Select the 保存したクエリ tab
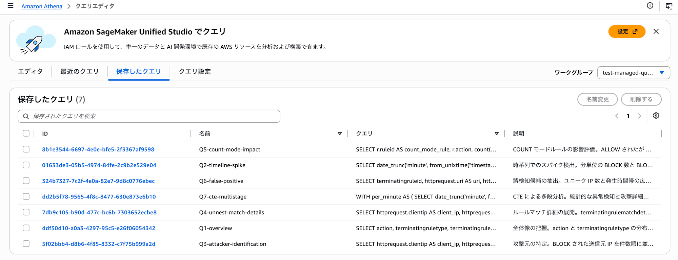This screenshot has height=260, width=678. point(139,71)
